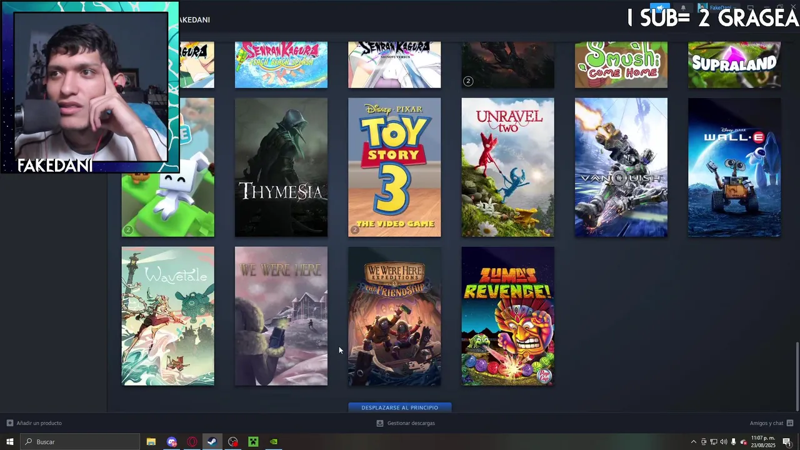Select the Smushi Come Home game

tap(621, 65)
